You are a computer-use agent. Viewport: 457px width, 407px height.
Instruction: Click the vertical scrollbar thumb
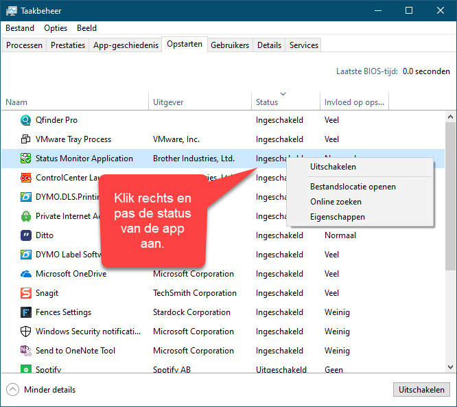(450, 196)
